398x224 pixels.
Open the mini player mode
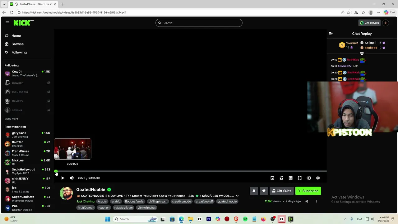pos(272,178)
